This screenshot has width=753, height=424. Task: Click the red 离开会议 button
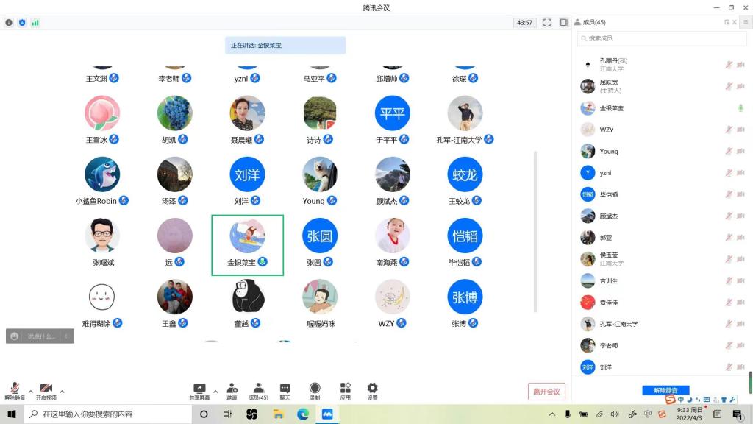pyautogui.click(x=546, y=392)
